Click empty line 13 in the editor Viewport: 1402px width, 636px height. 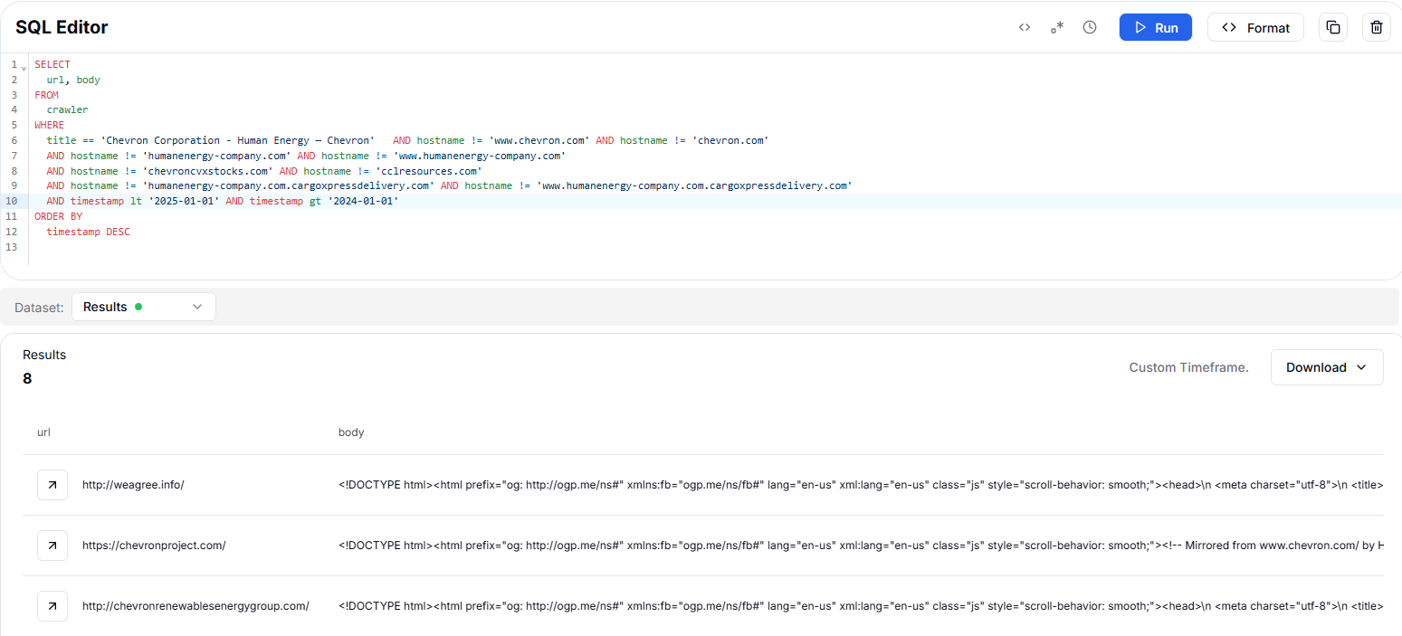click(x=715, y=247)
